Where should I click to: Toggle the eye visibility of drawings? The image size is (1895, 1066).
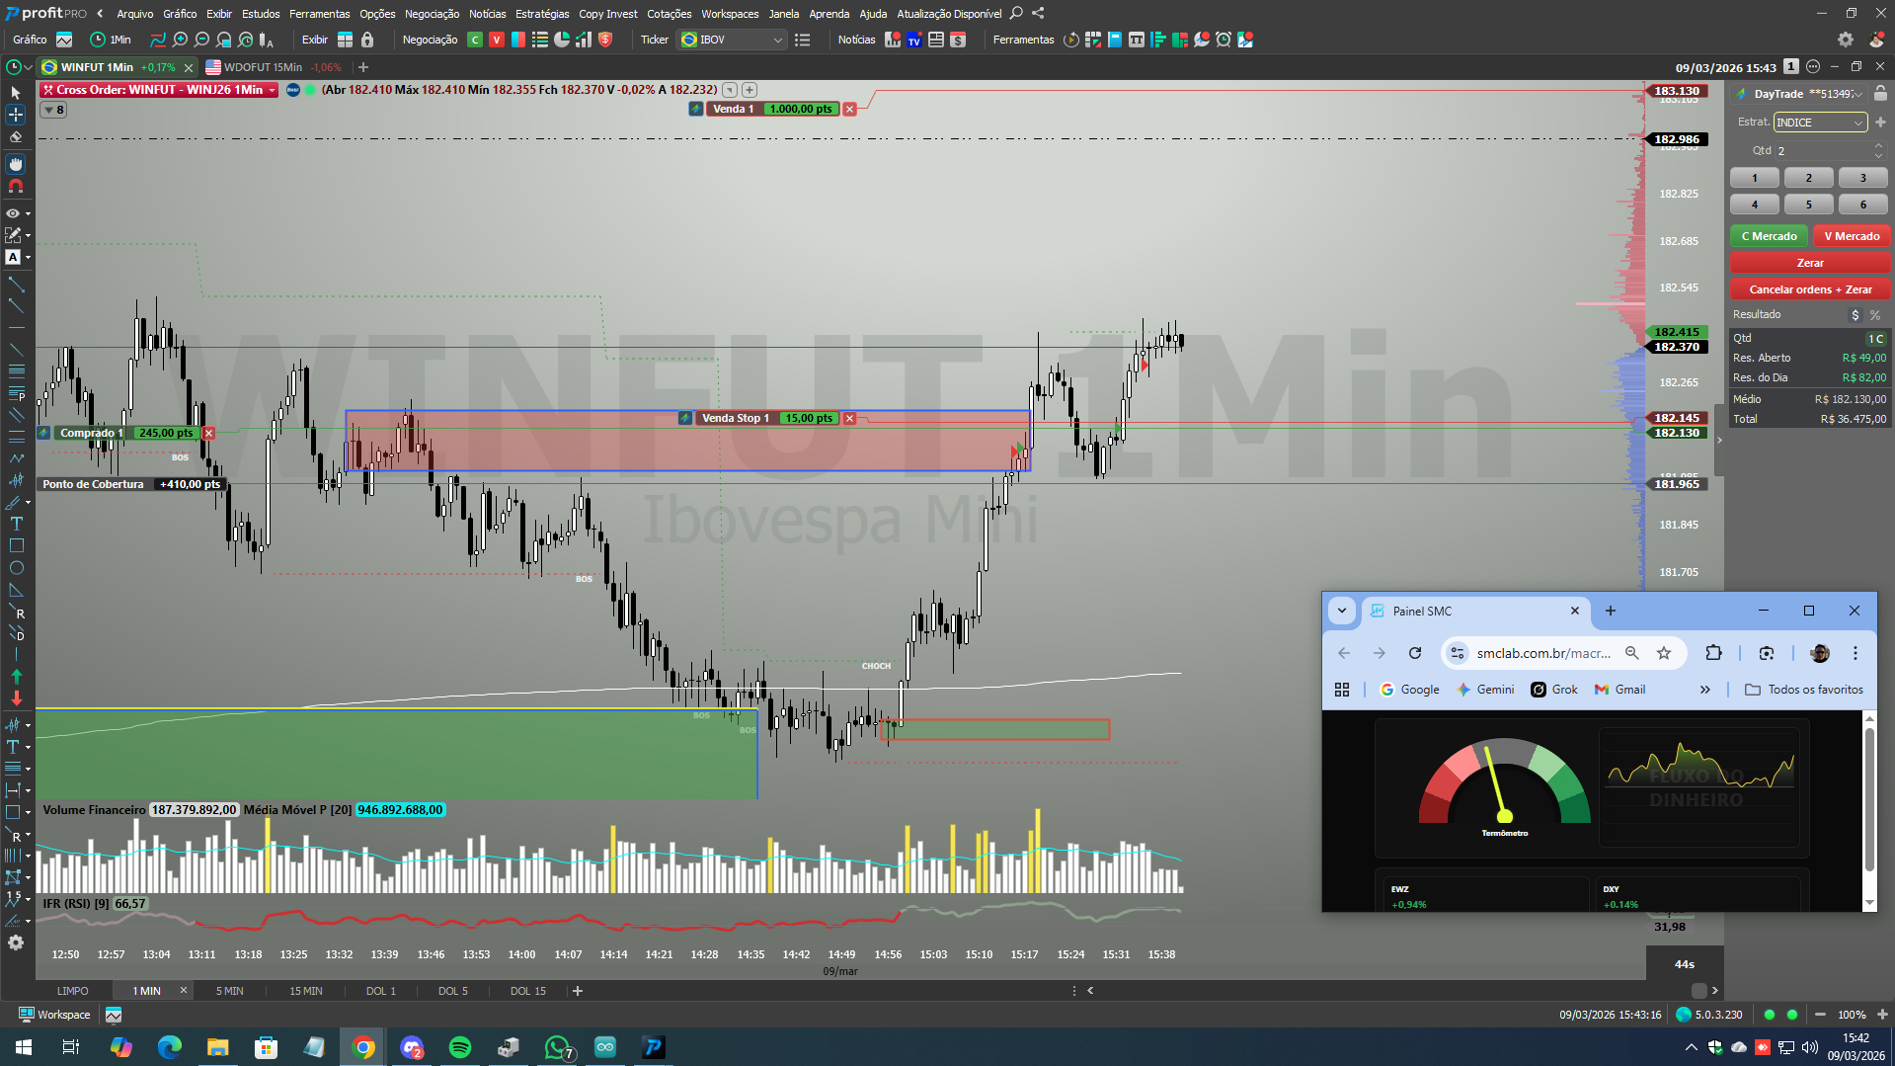(13, 213)
